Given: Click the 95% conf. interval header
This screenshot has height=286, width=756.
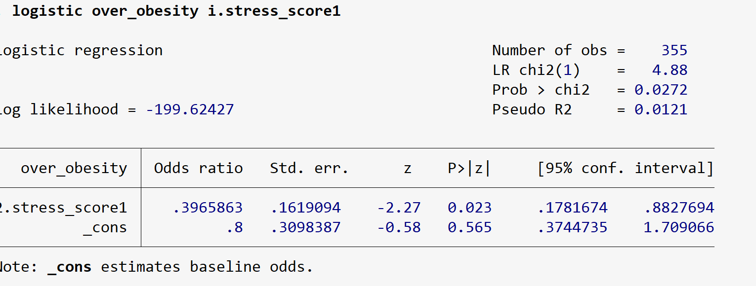Looking at the screenshot, I should click(626, 169).
